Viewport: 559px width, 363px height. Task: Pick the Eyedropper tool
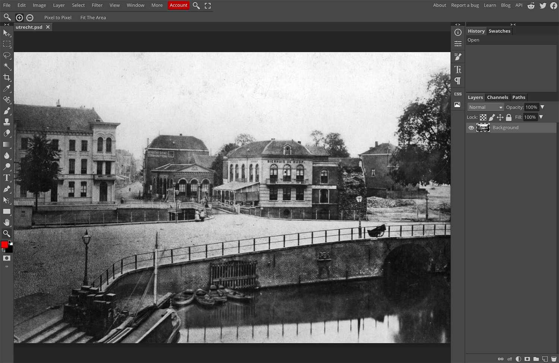pyautogui.click(x=7, y=89)
